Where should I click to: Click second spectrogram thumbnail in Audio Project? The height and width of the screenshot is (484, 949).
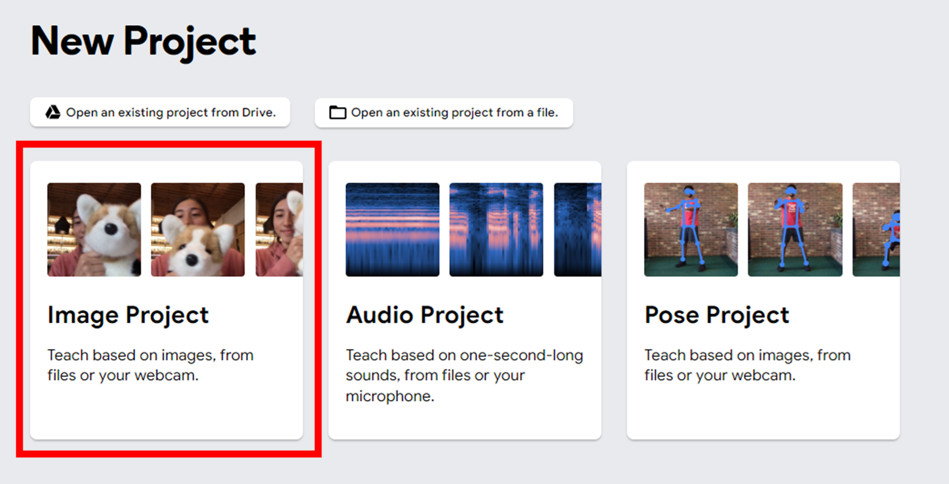[496, 229]
